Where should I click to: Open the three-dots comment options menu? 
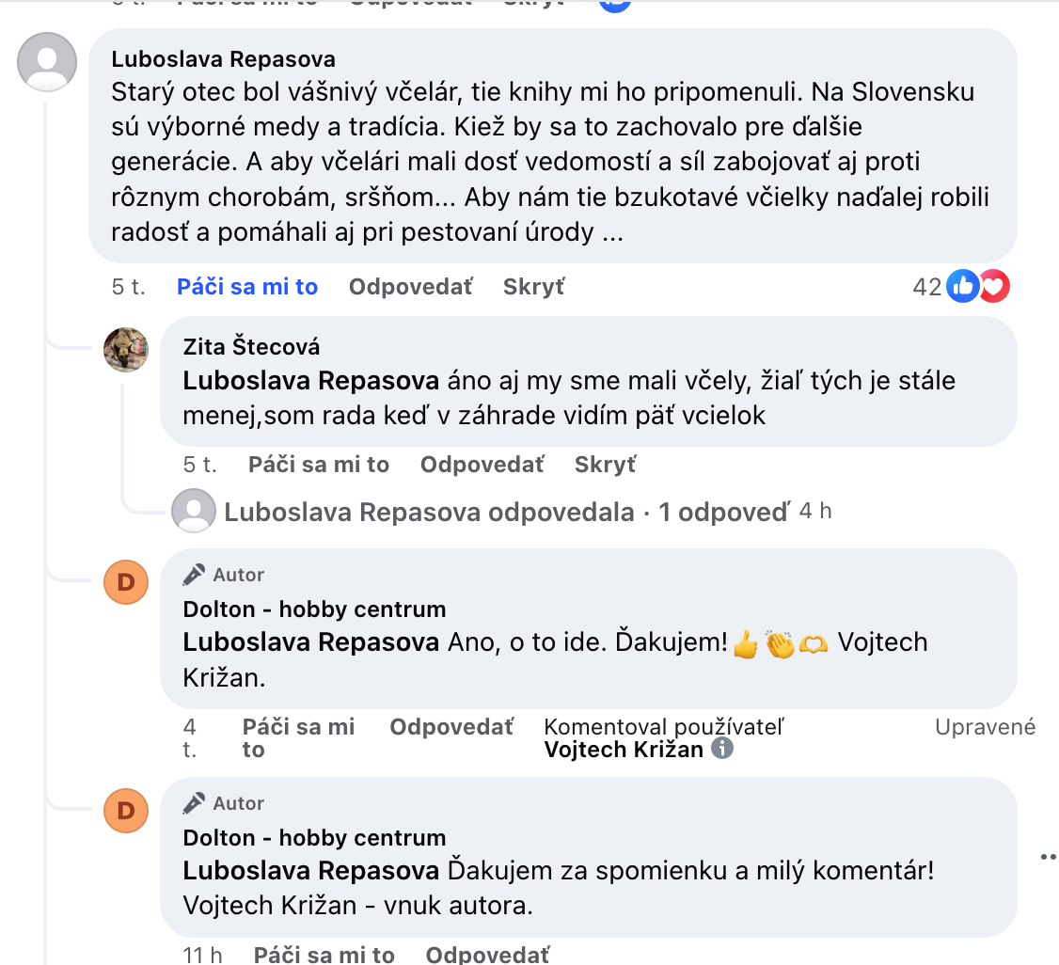1049,857
